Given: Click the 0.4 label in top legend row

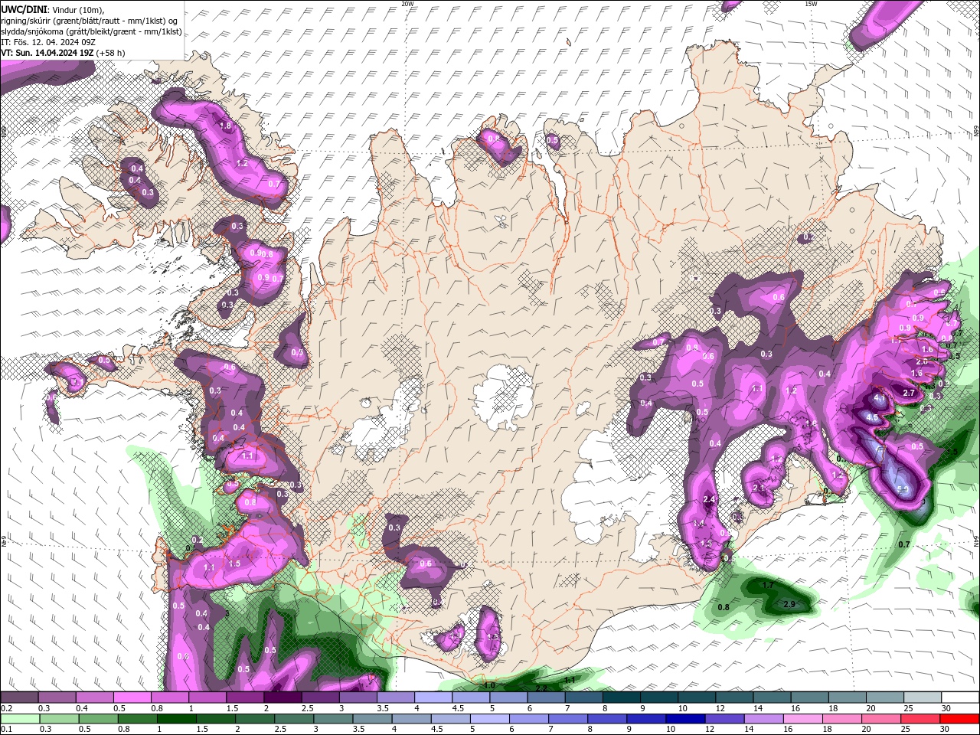Looking at the screenshot, I should (x=82, y=708).
